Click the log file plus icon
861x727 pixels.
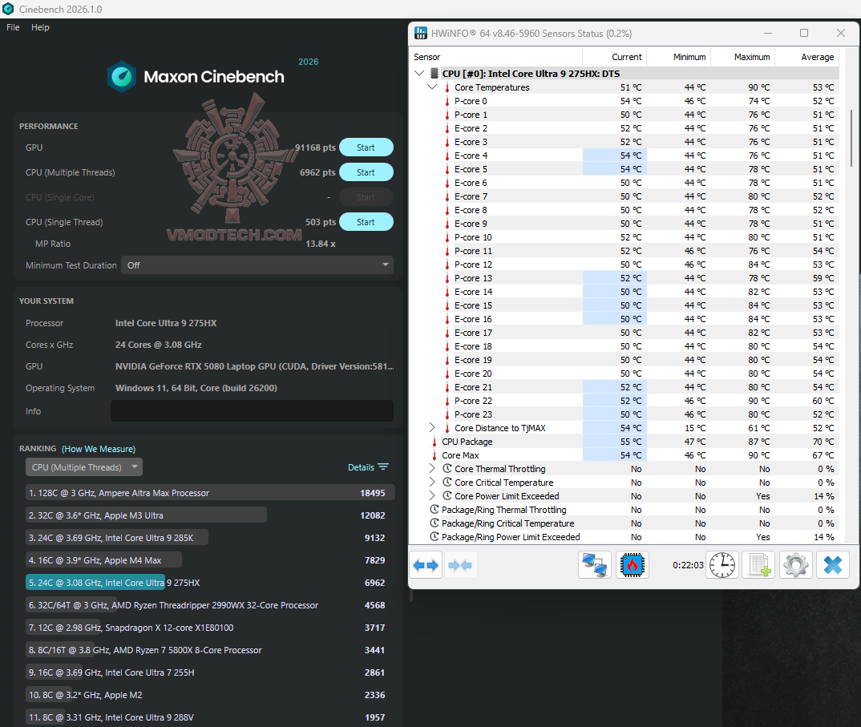[759, 565]
